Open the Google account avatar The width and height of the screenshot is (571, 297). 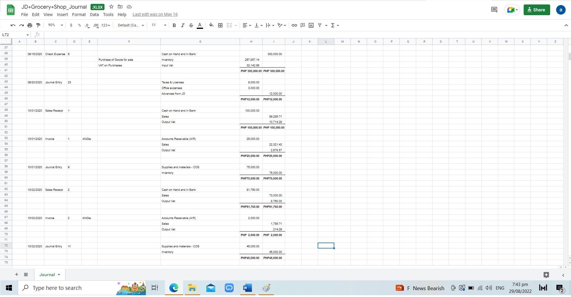click(x=561, y=10)
